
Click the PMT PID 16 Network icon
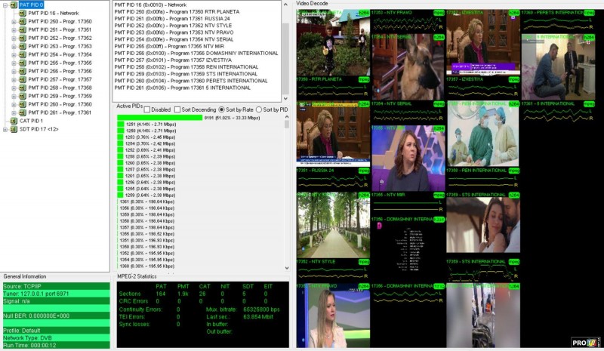pyautogui.click(x=23, y=13)
